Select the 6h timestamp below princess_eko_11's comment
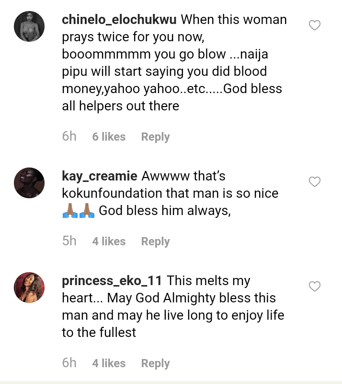This screenshot has height=384, width=342. [69, 363]
